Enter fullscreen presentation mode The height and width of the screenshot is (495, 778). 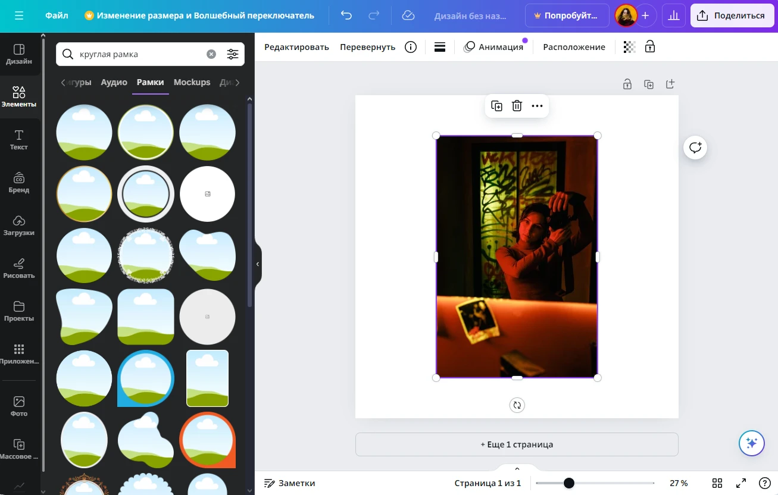741,483
